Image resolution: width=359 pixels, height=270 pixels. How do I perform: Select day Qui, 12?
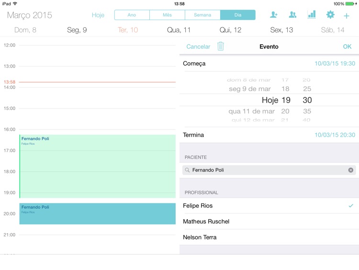230,30
